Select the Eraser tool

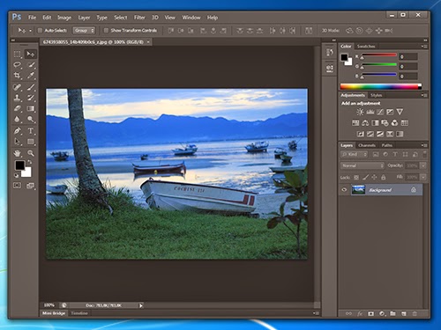17,108
